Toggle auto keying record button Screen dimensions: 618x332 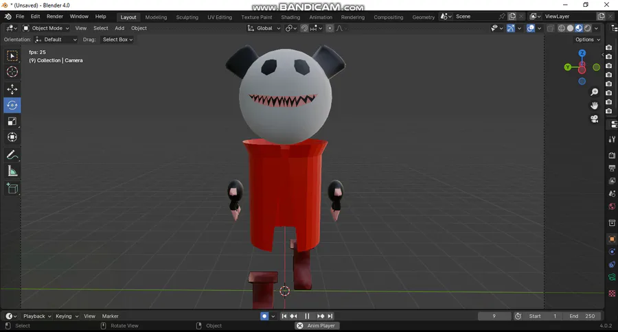[x=264, y=316]
